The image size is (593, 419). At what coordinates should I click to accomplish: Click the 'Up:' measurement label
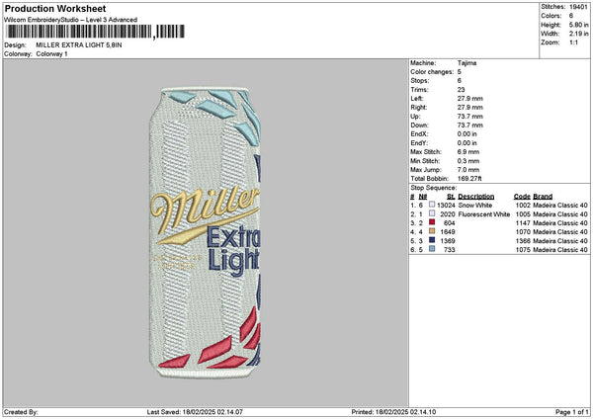tap(416, 117)
